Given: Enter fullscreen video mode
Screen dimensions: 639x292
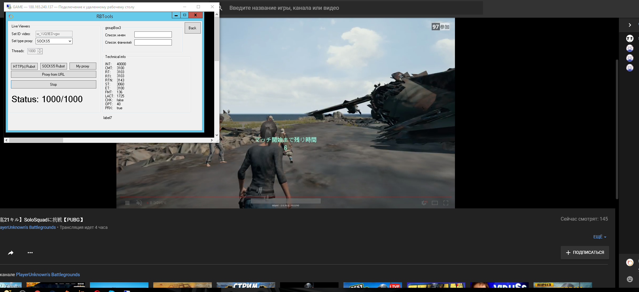Looking at the screenshot, I should [x=446, y=203].
